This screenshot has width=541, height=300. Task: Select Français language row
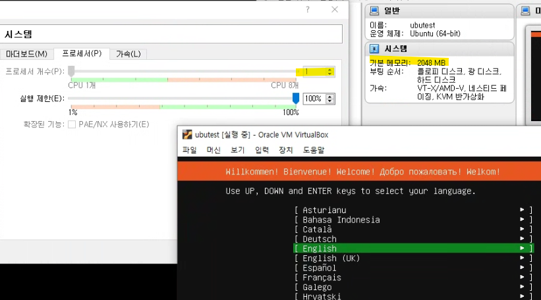coord(413,278)
